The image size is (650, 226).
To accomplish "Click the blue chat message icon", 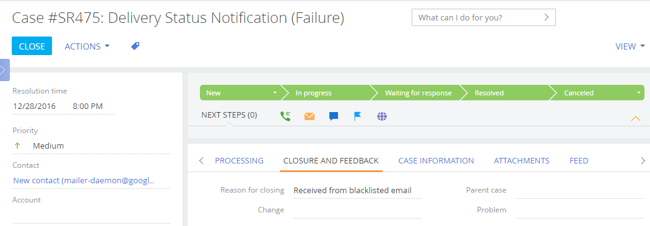I will 333,116.
